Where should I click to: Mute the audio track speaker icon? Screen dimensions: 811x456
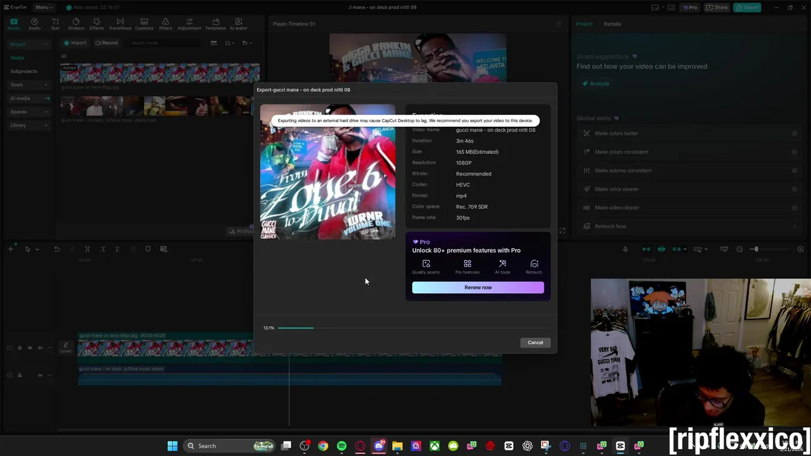[40, 375]
